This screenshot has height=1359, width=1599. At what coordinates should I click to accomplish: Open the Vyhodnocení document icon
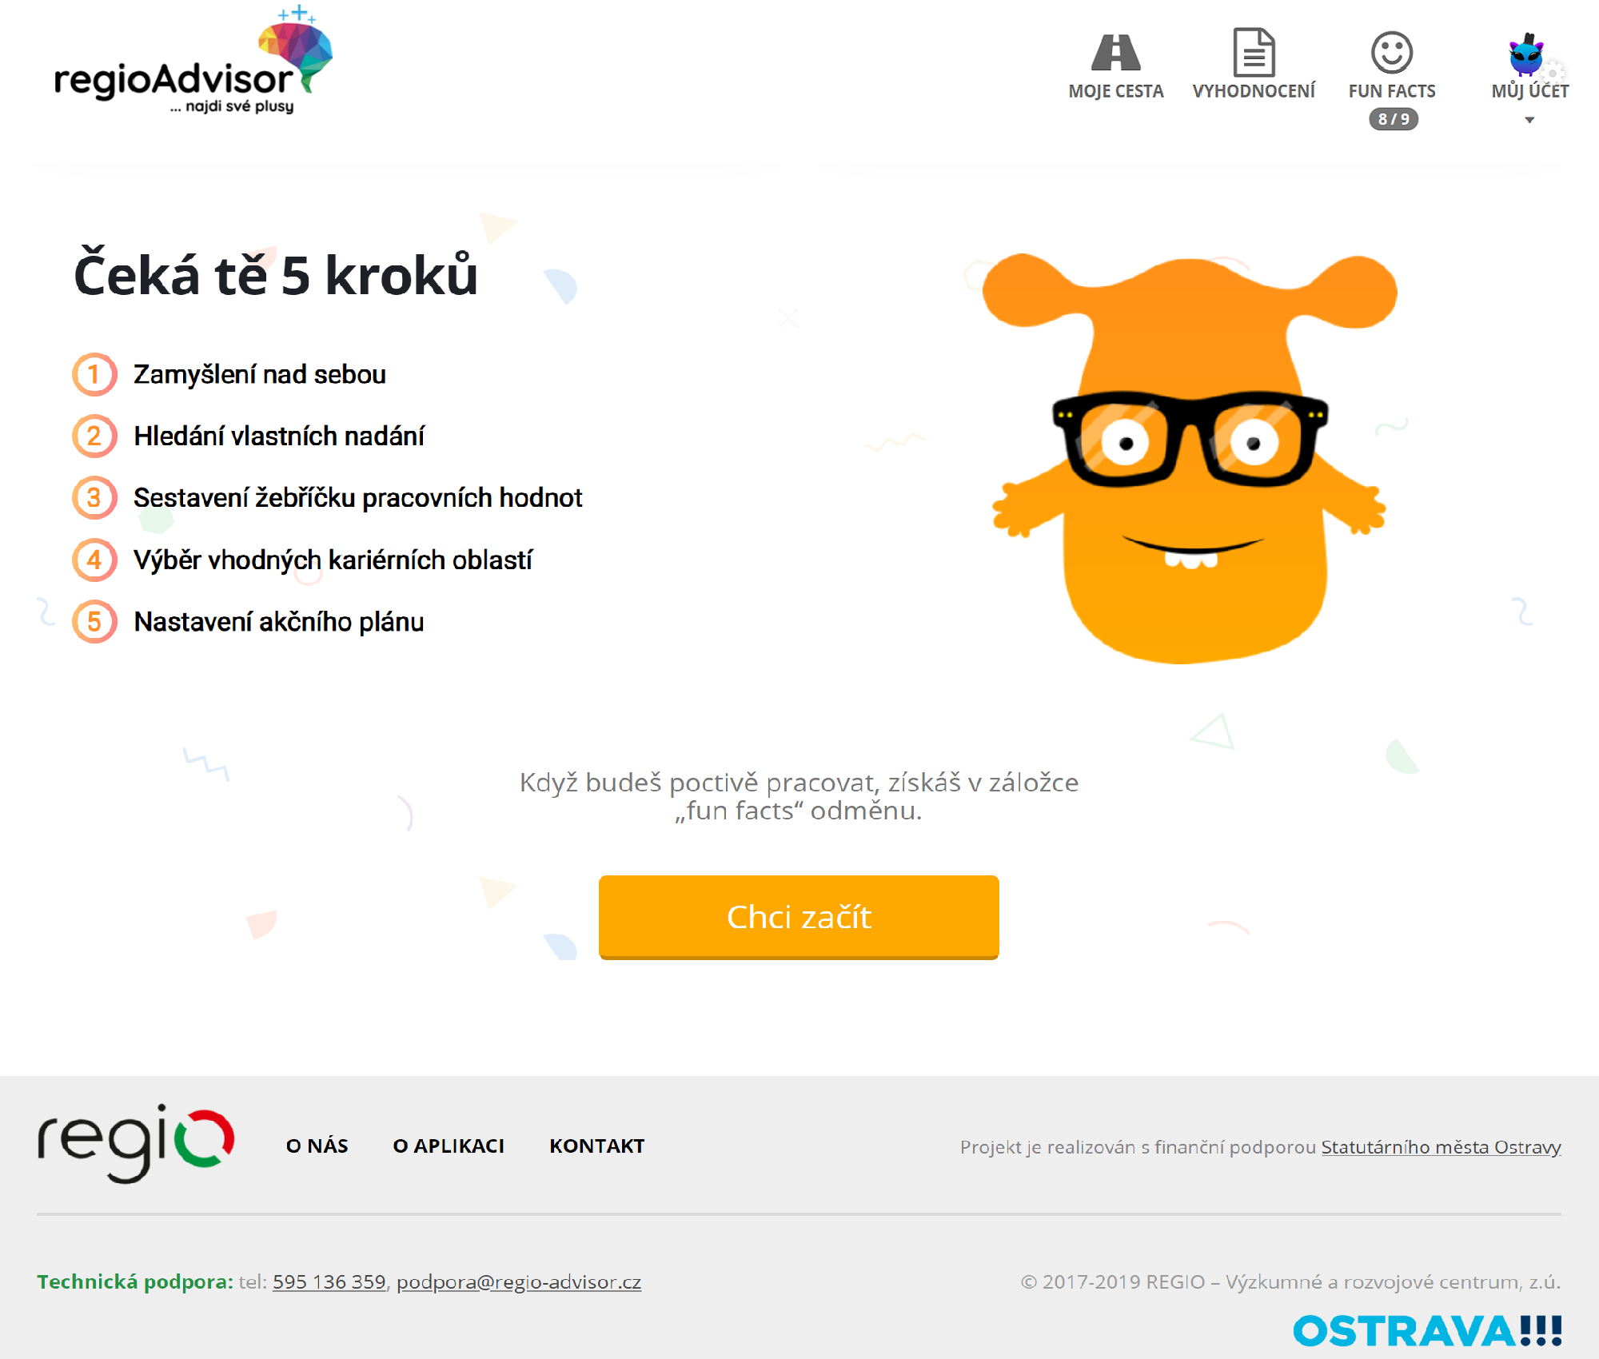point(1254,53)
